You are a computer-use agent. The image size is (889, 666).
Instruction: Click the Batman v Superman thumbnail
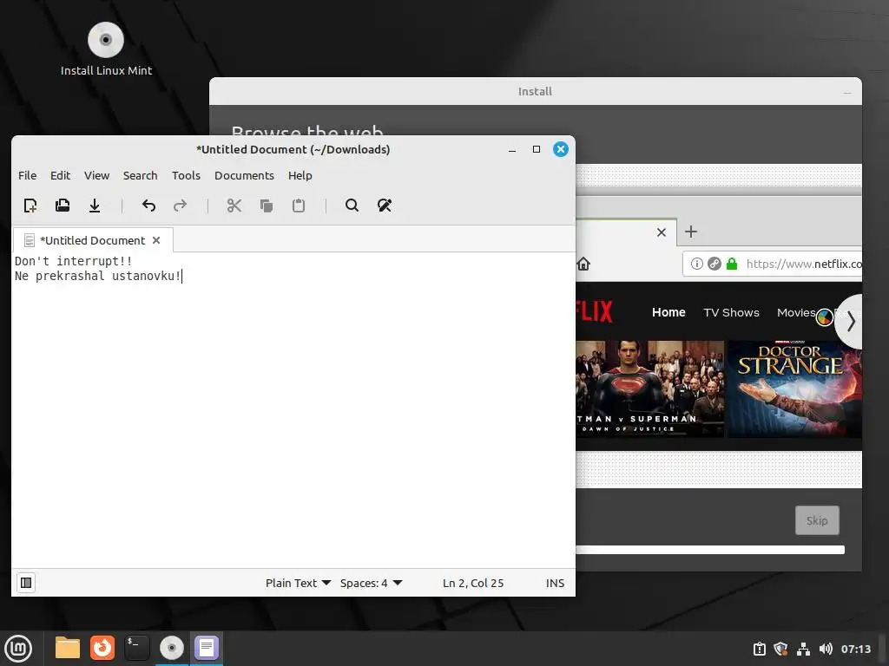point(649,388)
